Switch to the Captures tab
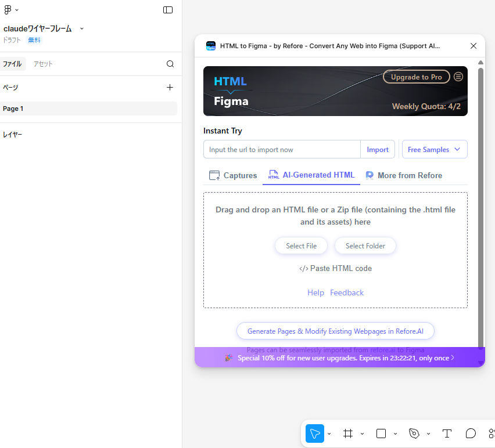 (x=233, y=175)
